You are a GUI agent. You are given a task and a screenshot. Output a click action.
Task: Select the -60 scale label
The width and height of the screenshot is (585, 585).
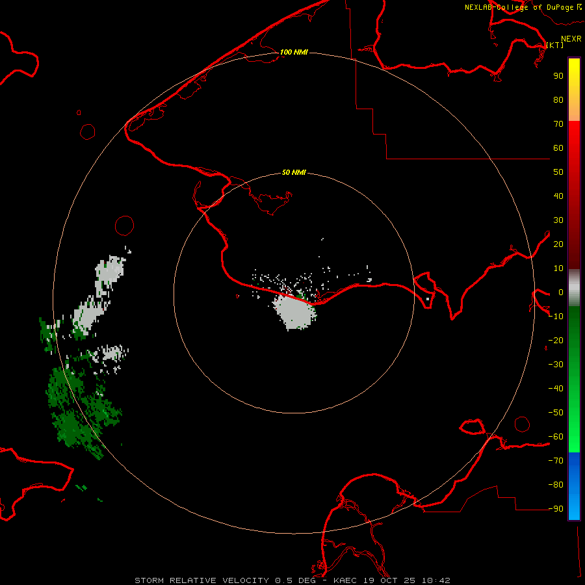click(x=556, y=437)
